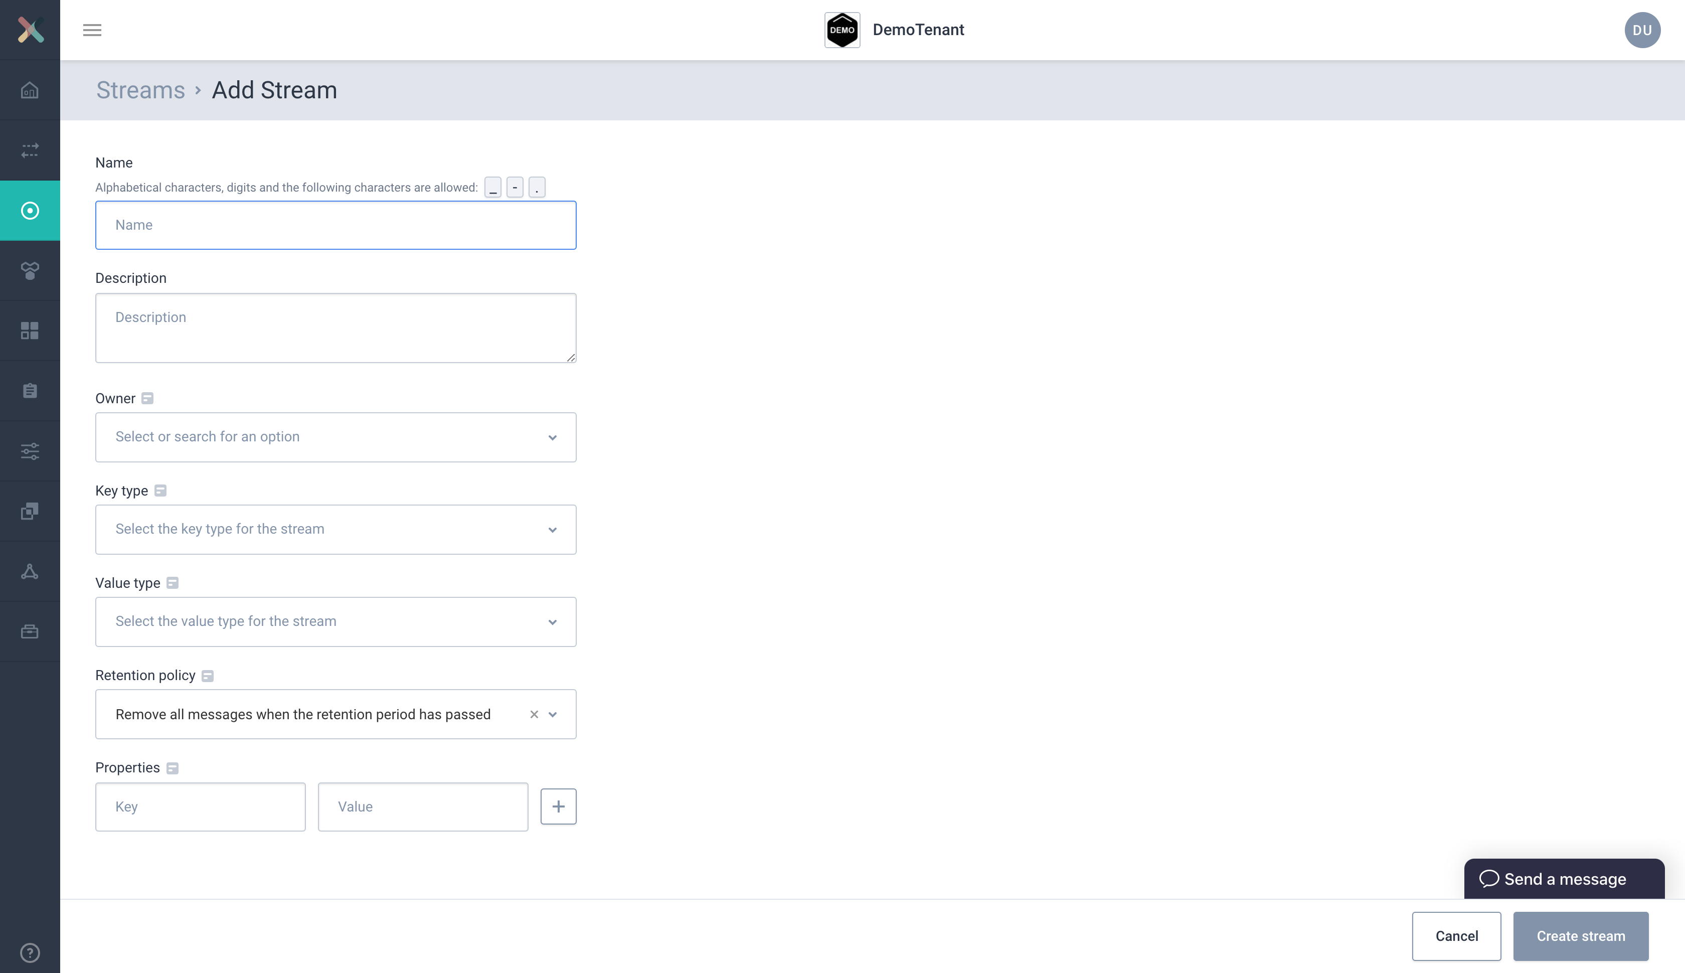This screenshot has width=1685, height=973.
Task: Click the Create stream button
Action: (1580, 936)
